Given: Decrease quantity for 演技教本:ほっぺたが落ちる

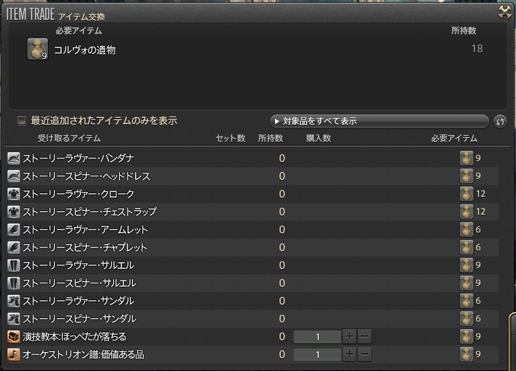Looking at the screenshot, I should pyautogui.click(x=365, y=337).
